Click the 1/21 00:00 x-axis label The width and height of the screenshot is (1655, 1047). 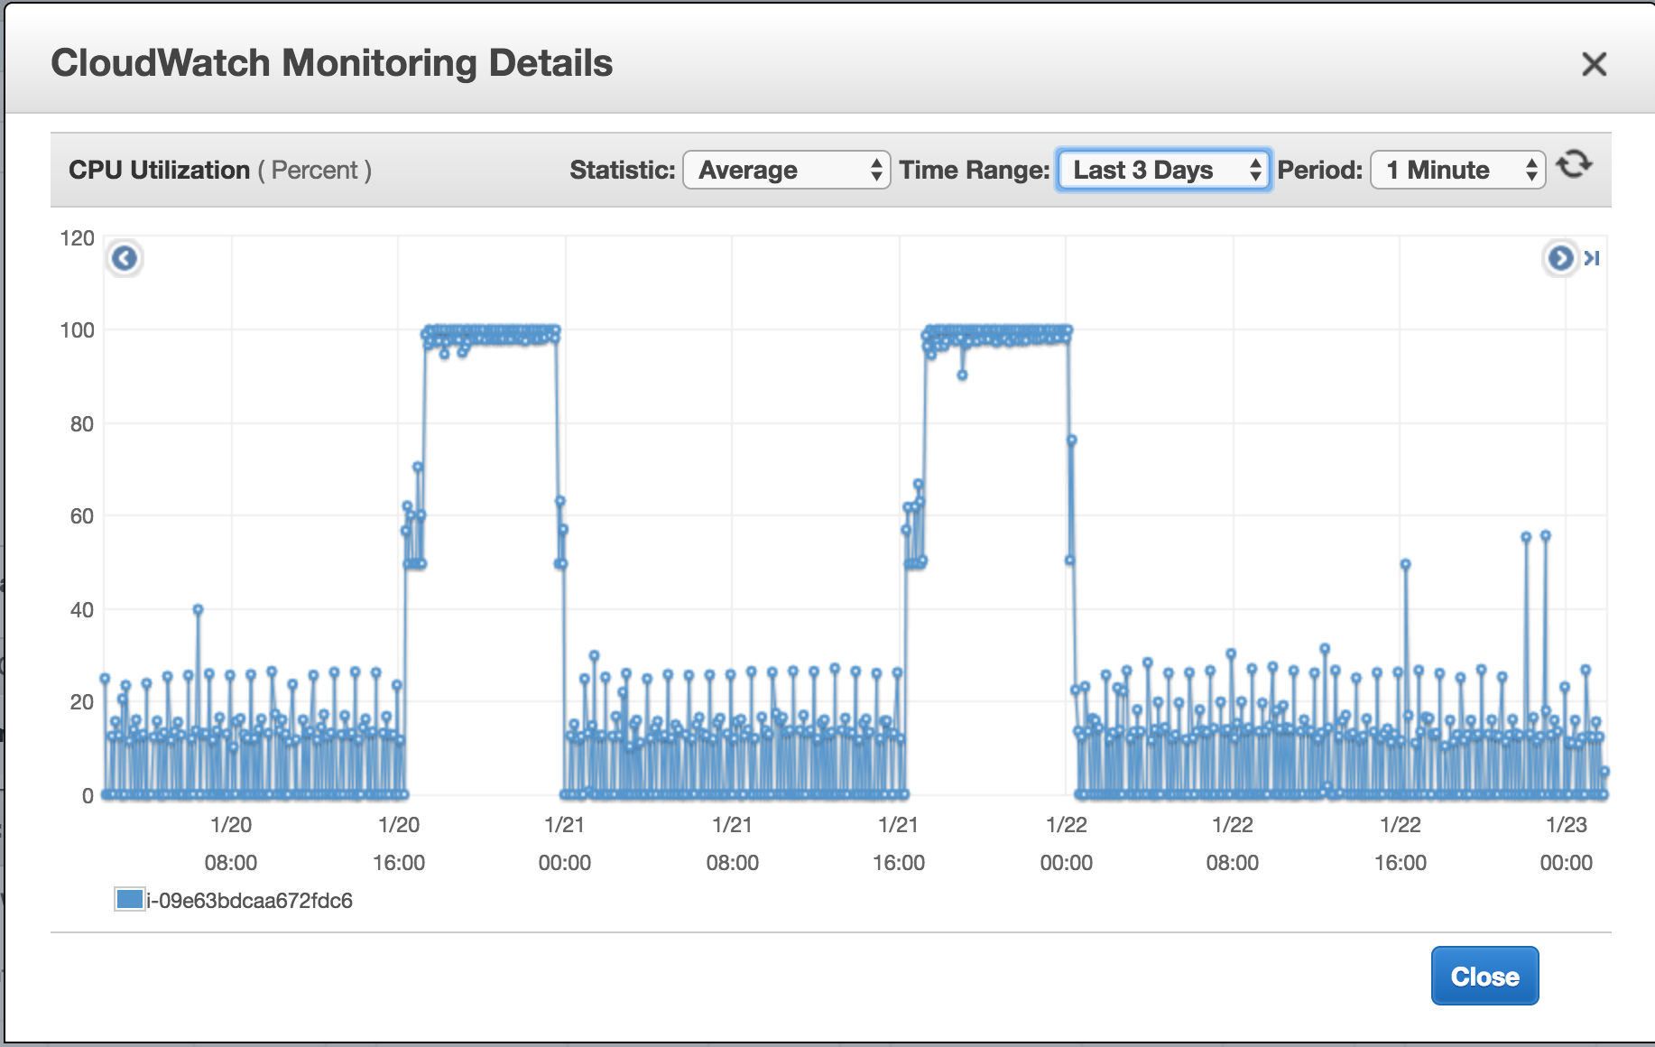(x=565, y=843)
